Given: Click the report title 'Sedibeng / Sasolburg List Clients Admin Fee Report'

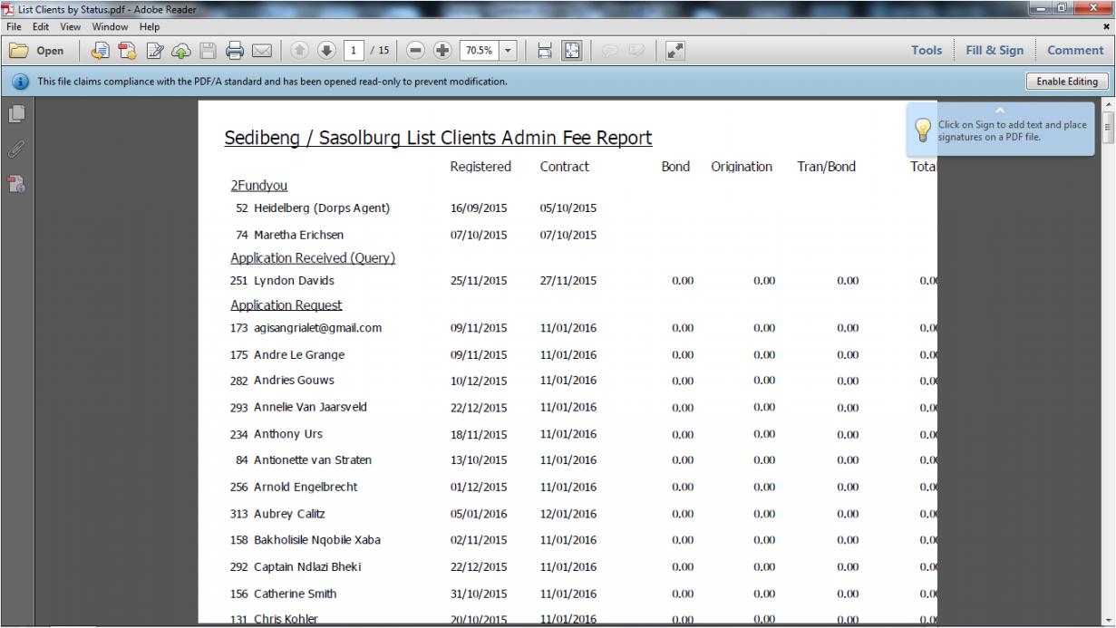Looking at the screenshot, I should 438,139.
